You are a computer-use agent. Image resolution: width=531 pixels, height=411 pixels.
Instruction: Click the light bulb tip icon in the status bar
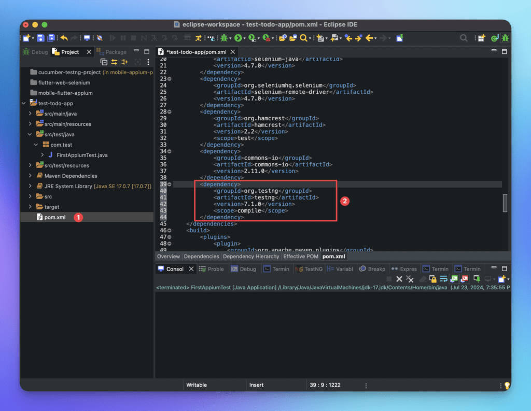[507, 385]
